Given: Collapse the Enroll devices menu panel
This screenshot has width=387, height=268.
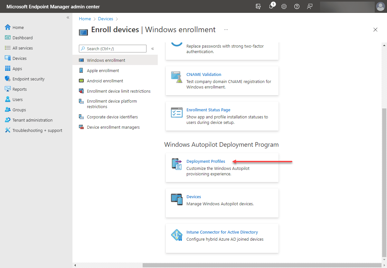Looking at the screenshot, I should click(152, 49).
